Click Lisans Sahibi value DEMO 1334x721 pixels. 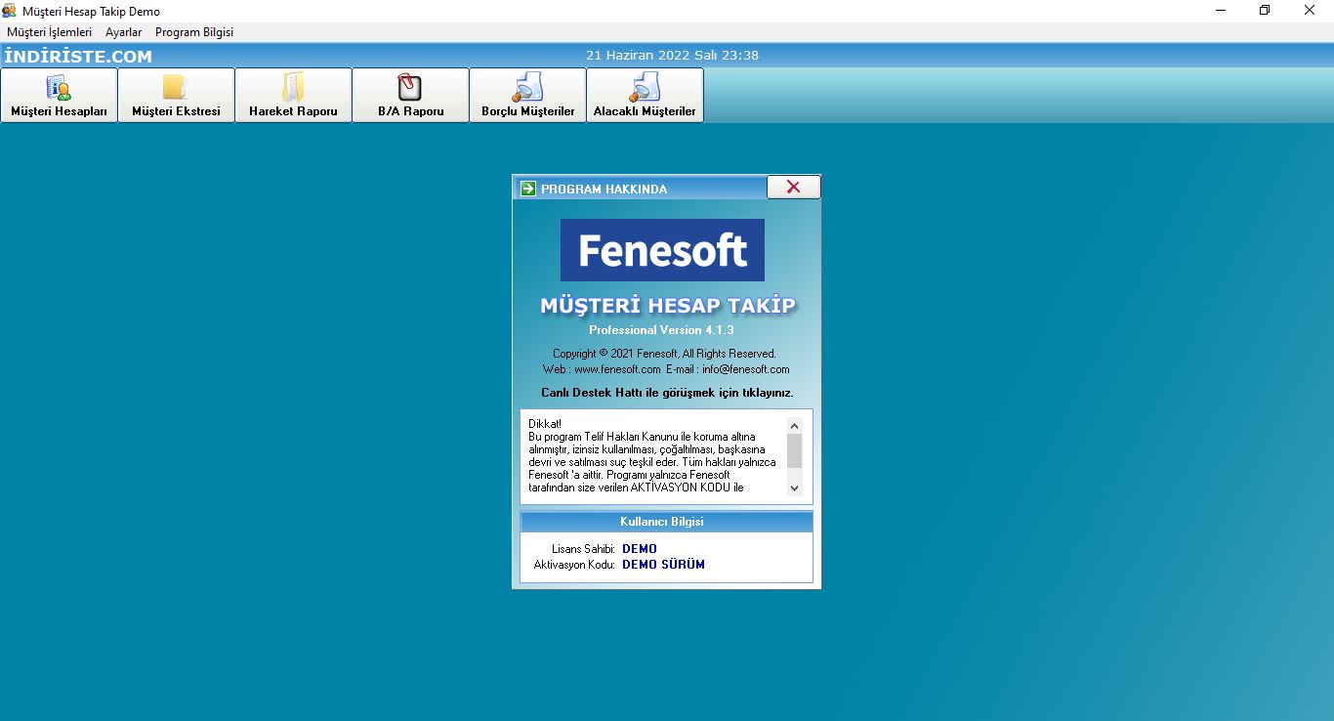(x=640, y=549)
